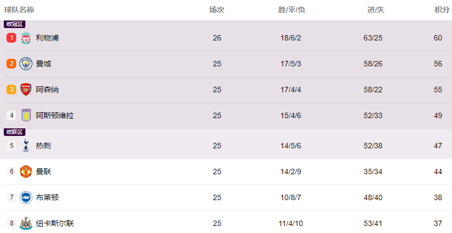Click the 欧联区 zone label
452x233 pixels.
(x=15, y=132)
